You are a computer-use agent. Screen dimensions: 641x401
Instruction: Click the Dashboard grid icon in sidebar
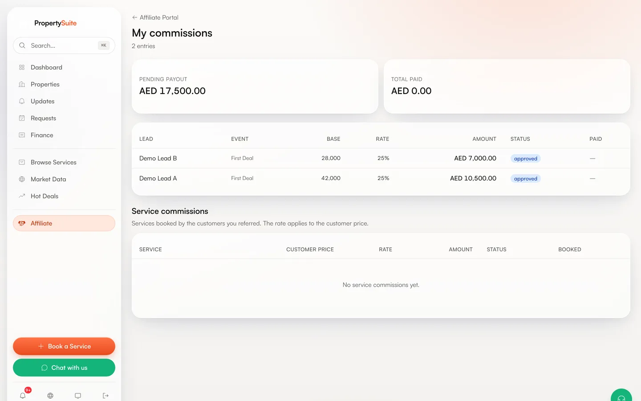pos(22,67)
